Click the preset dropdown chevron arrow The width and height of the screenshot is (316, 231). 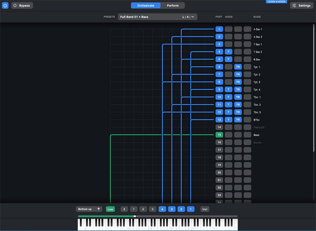click(192, 17)
